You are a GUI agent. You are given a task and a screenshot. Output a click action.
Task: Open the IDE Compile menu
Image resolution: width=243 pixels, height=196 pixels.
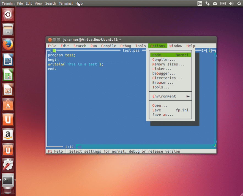tap(109, 46)
